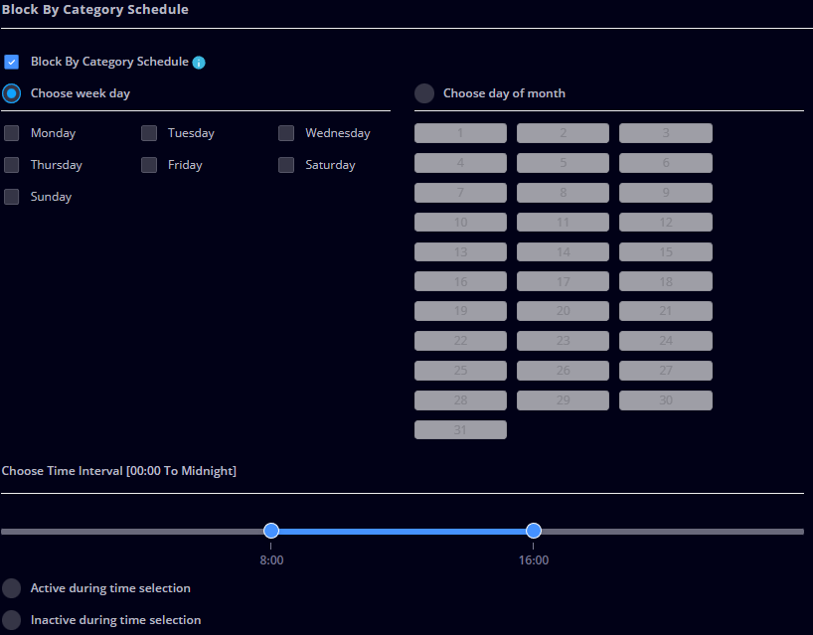This screenshot has width=813, height=635.
Task: Pick day 3 of the month
Action: [x=666, y=133]
